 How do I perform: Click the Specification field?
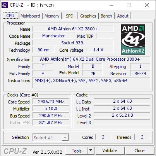(91, 59)
